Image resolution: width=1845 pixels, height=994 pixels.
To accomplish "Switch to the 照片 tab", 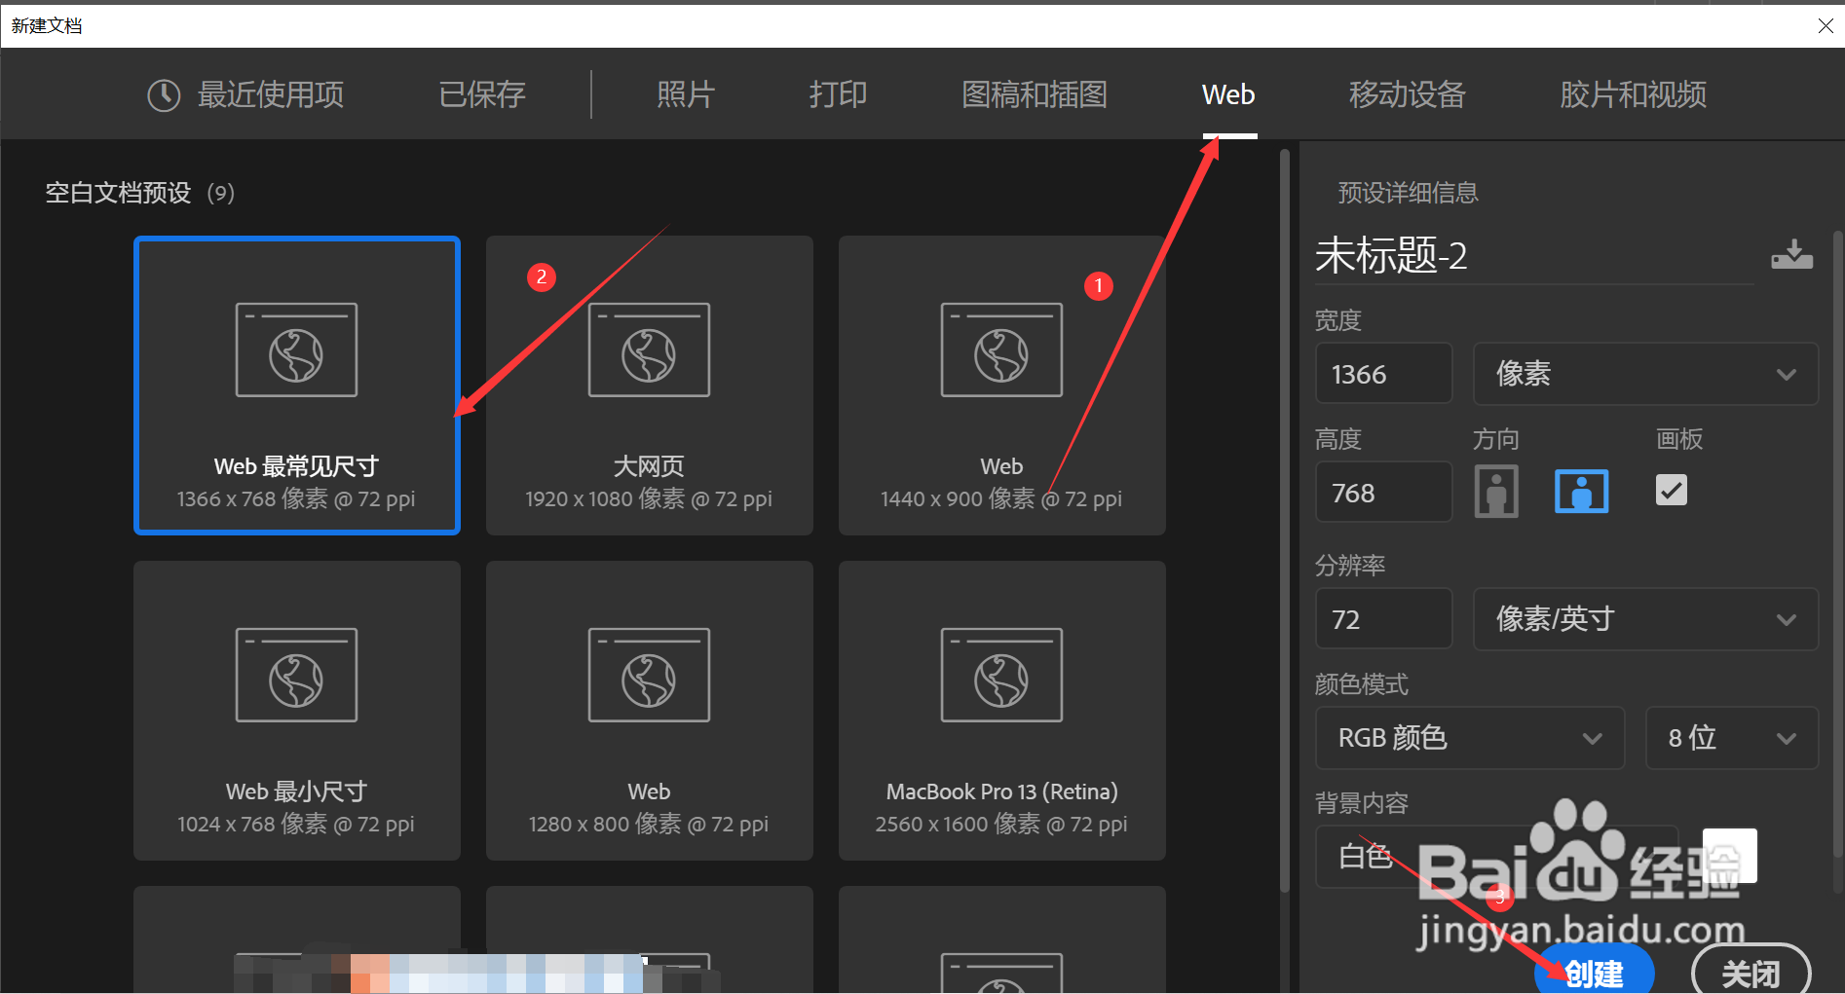I will [x=686, y=94].
